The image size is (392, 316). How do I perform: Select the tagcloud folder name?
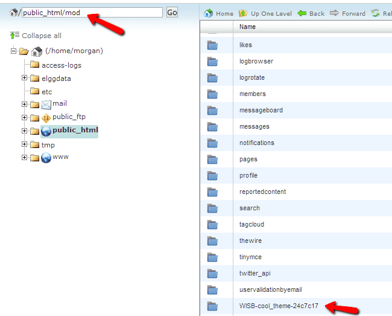tap(251, 224)
